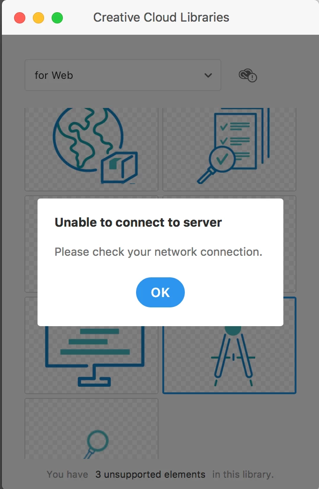Click the OK button in the dialog
The width and height of the screenshot is (319, 489).
click(x=160, y=292)
